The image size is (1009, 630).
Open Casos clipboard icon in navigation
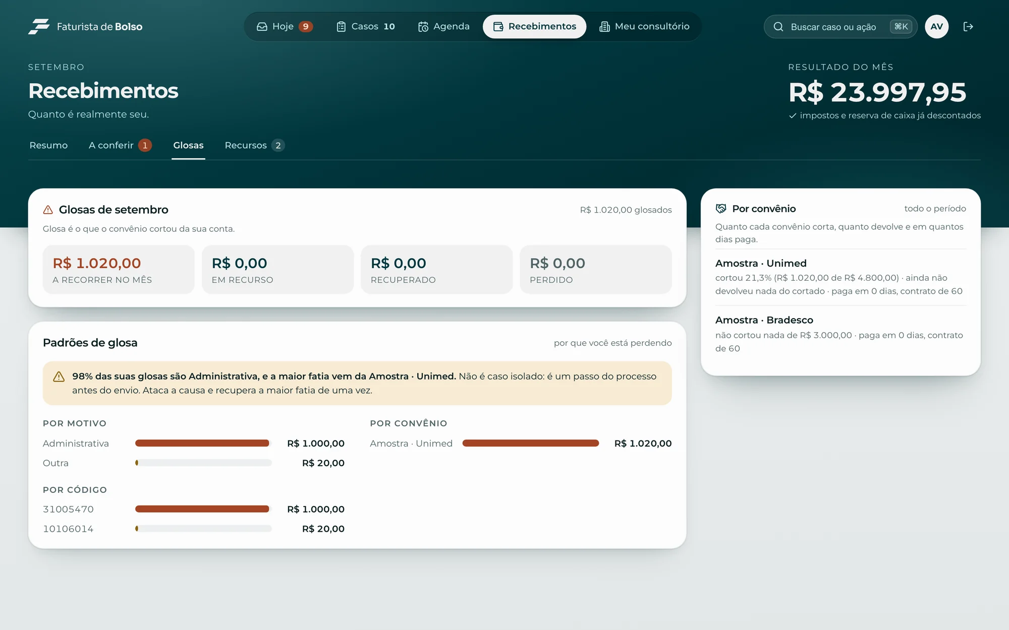[341, 27]
